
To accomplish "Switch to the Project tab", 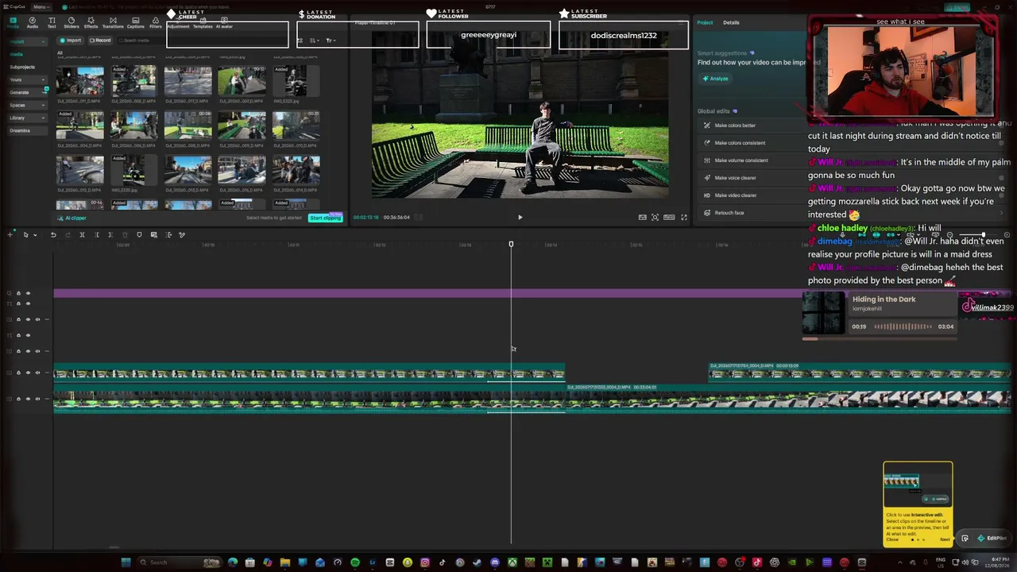I will [705, 22].
